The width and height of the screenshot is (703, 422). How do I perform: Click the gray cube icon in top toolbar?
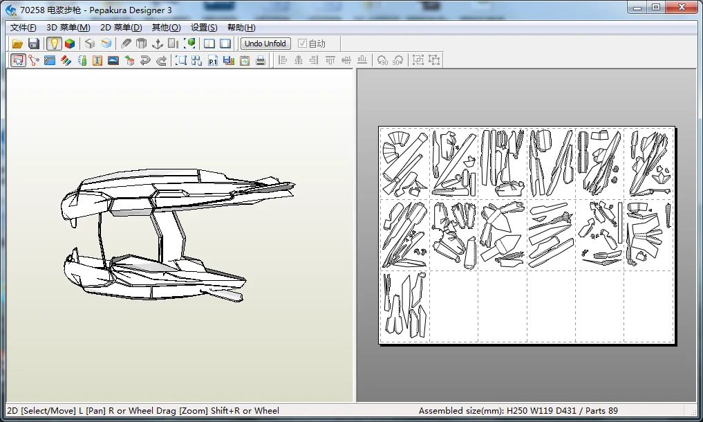click(x=90, y=44)
